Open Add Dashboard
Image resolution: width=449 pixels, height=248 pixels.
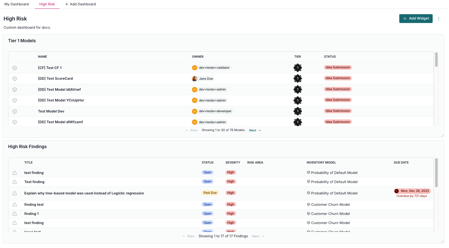click(x=81, y=4)
